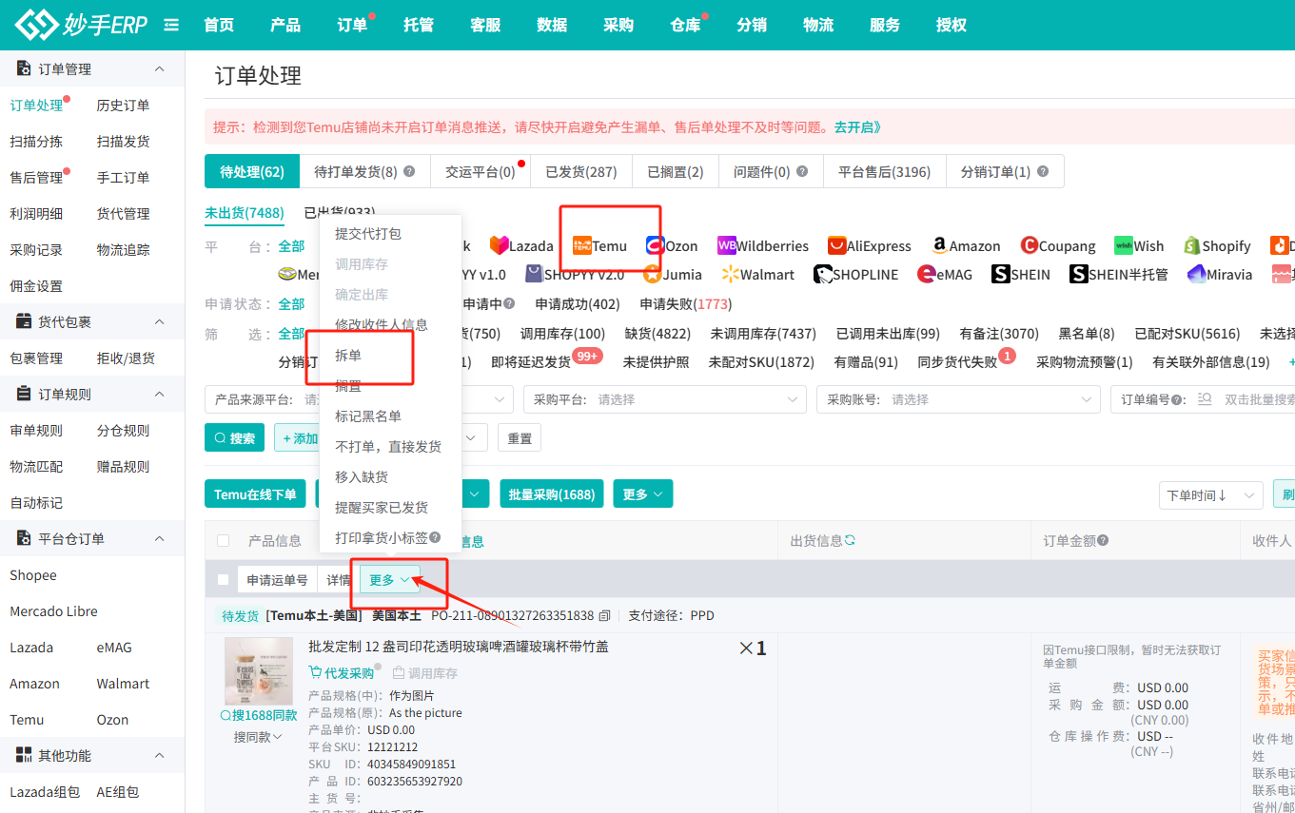This screenshot has height=813, width=1295.
Task: Toggle the sidebar collapse hamburger icon
Action: pos(171,25)
